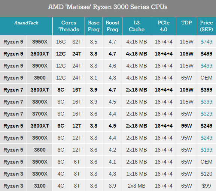This screenshot has width=216, height=191.
Task: Click the bold $249 price of 3600XT
Action: [x=206, y=126]
